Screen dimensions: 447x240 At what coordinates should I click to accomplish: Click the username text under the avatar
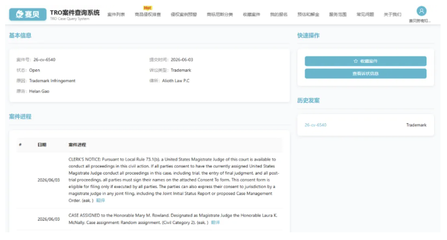pyautogui.click(x=419, y=21)
